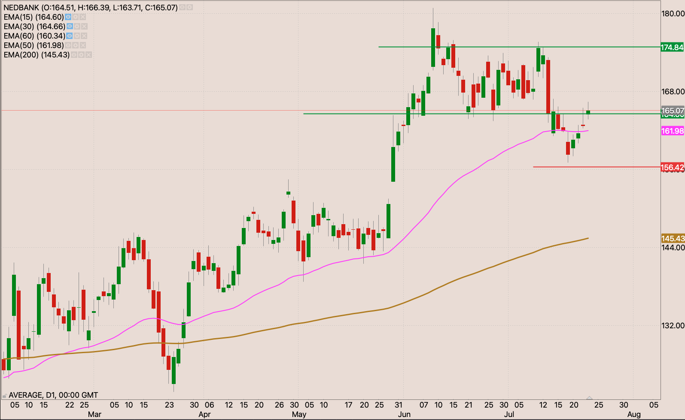The width and height of the screenshot is (685, 420).
Task: Select the green 174.84 resistance price label
Action: pyautogui.click(x=672, y=47)
